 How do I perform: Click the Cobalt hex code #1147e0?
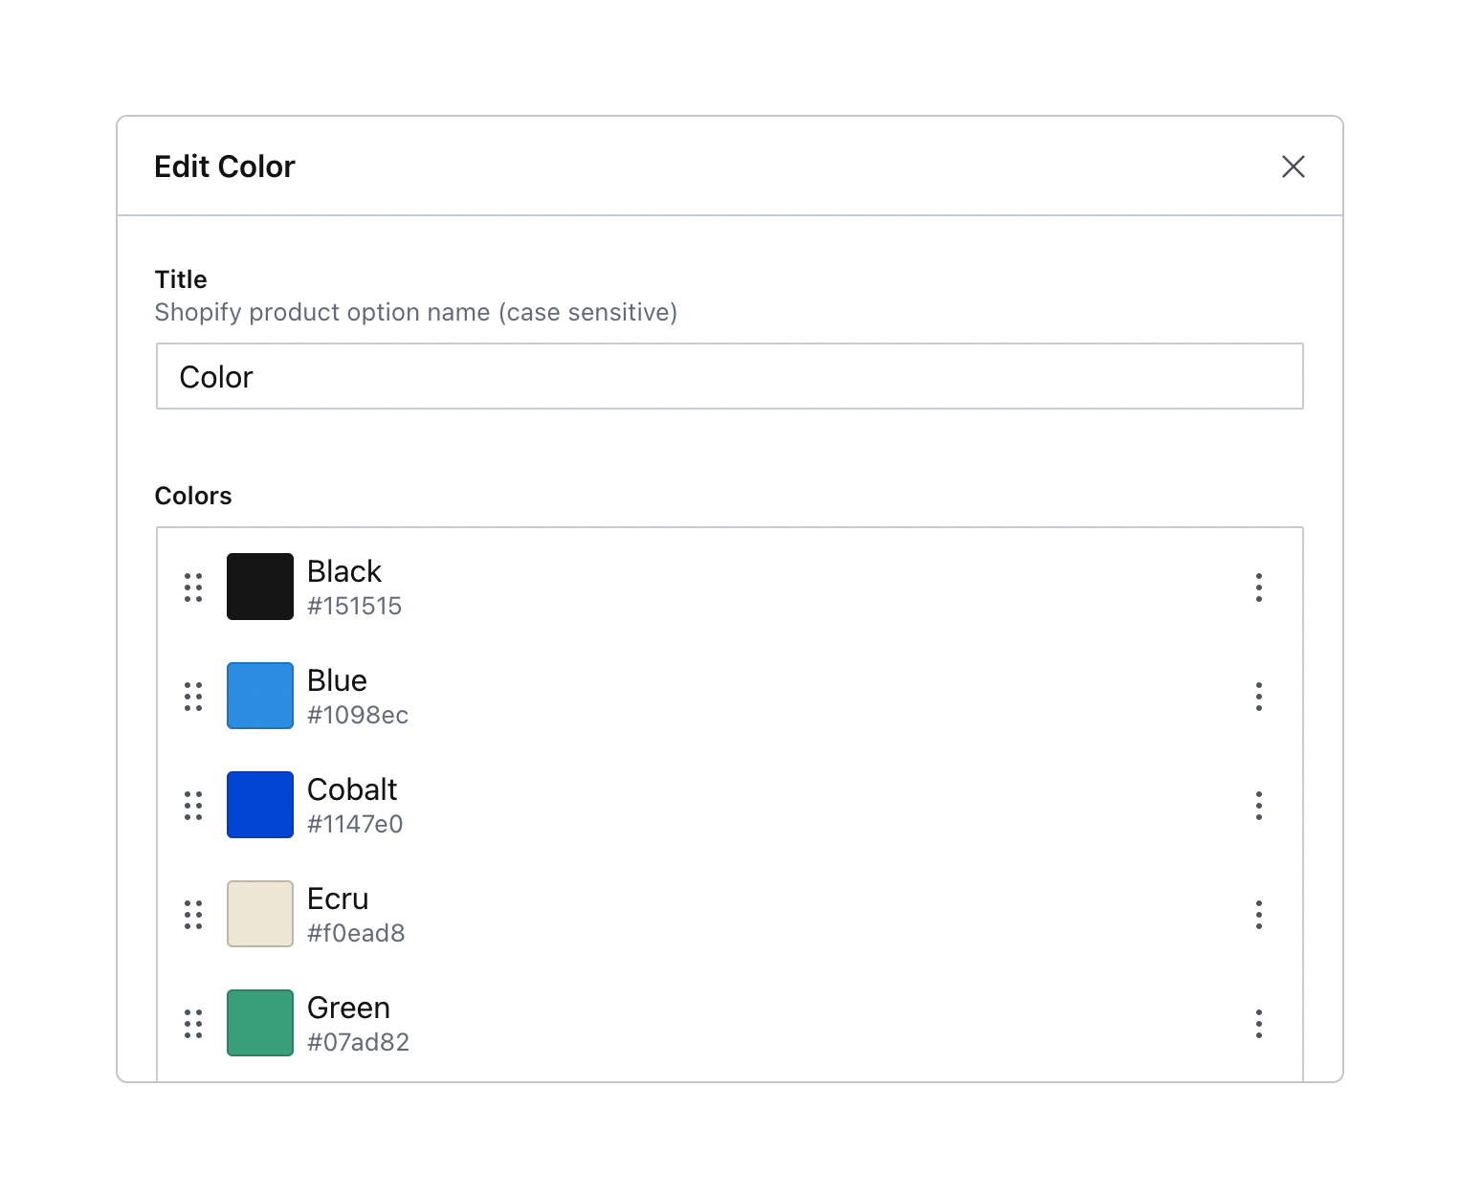coord(355,824)
